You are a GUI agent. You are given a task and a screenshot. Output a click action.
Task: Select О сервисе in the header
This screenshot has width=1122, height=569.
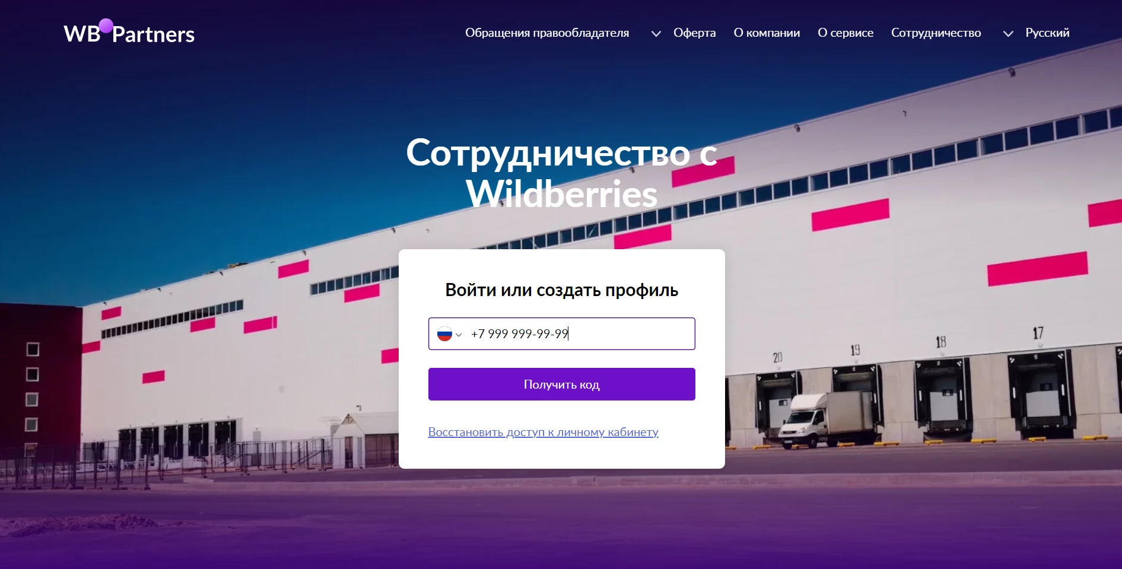[x=846, y=33]
